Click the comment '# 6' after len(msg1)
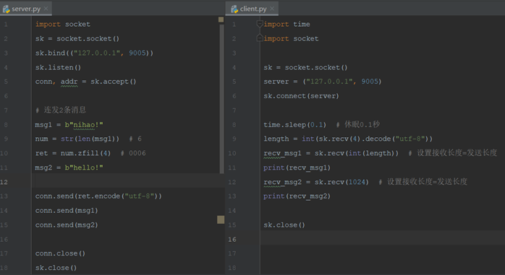This screenshot has width=505, height=275. pyautogui.click(x=135, y=139)
